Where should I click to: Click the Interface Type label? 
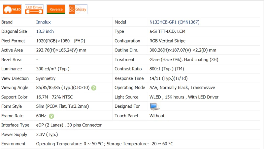coord(15,125)
